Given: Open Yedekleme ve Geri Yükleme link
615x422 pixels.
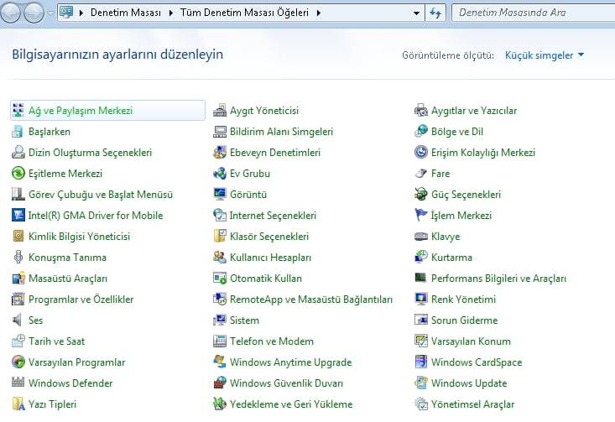Looking at the screenshot, I should [291, 404].
